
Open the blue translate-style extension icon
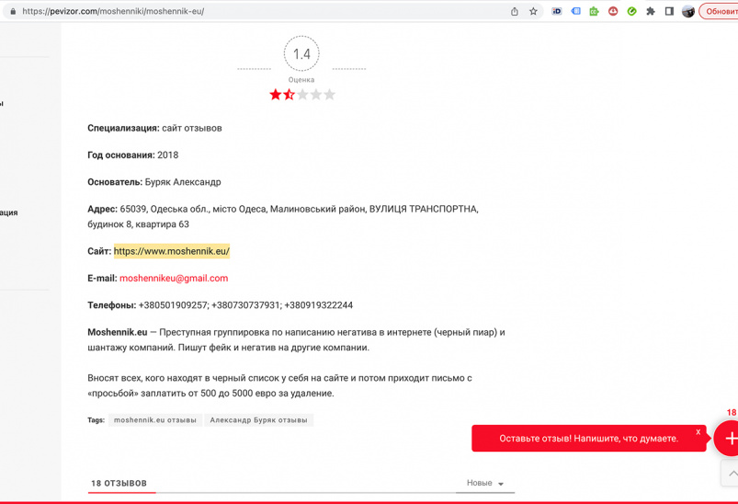click(575, 11)
